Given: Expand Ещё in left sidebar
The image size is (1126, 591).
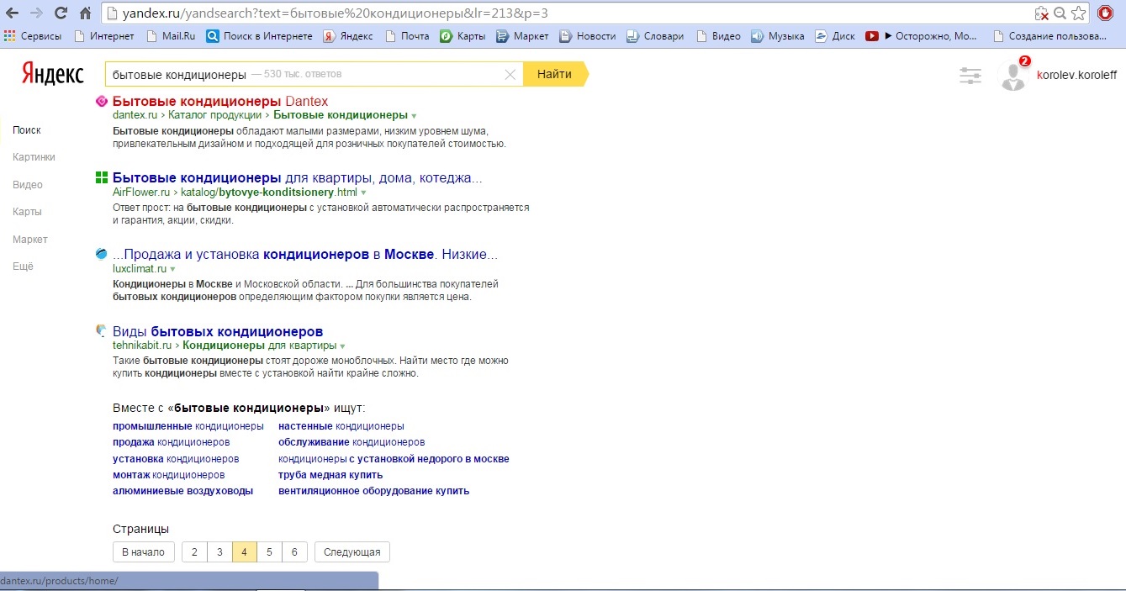Looking at the screenshot, I should point(23,266).
